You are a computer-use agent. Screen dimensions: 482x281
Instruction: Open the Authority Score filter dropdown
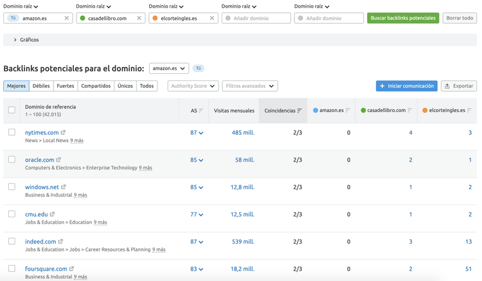(193, 86)
